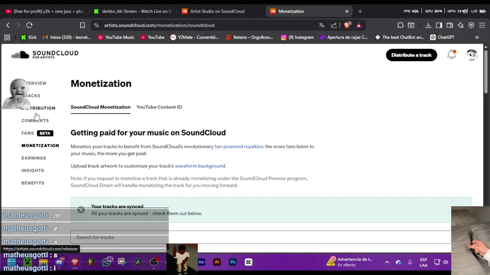The image size is (490, 275).
Task: Open Y2Mate Convertidor bookmark
Action: click(x=194, y=37)
